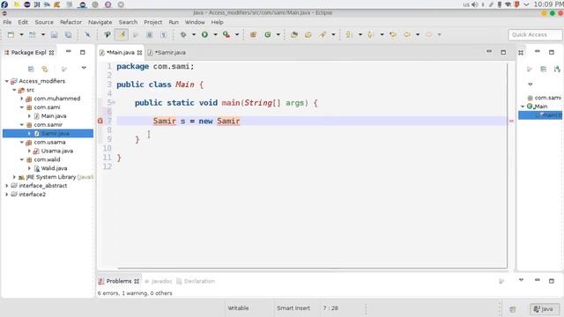
Task: Open the Refactor menu
Action: pyautogui.click(x=70, y=22)
